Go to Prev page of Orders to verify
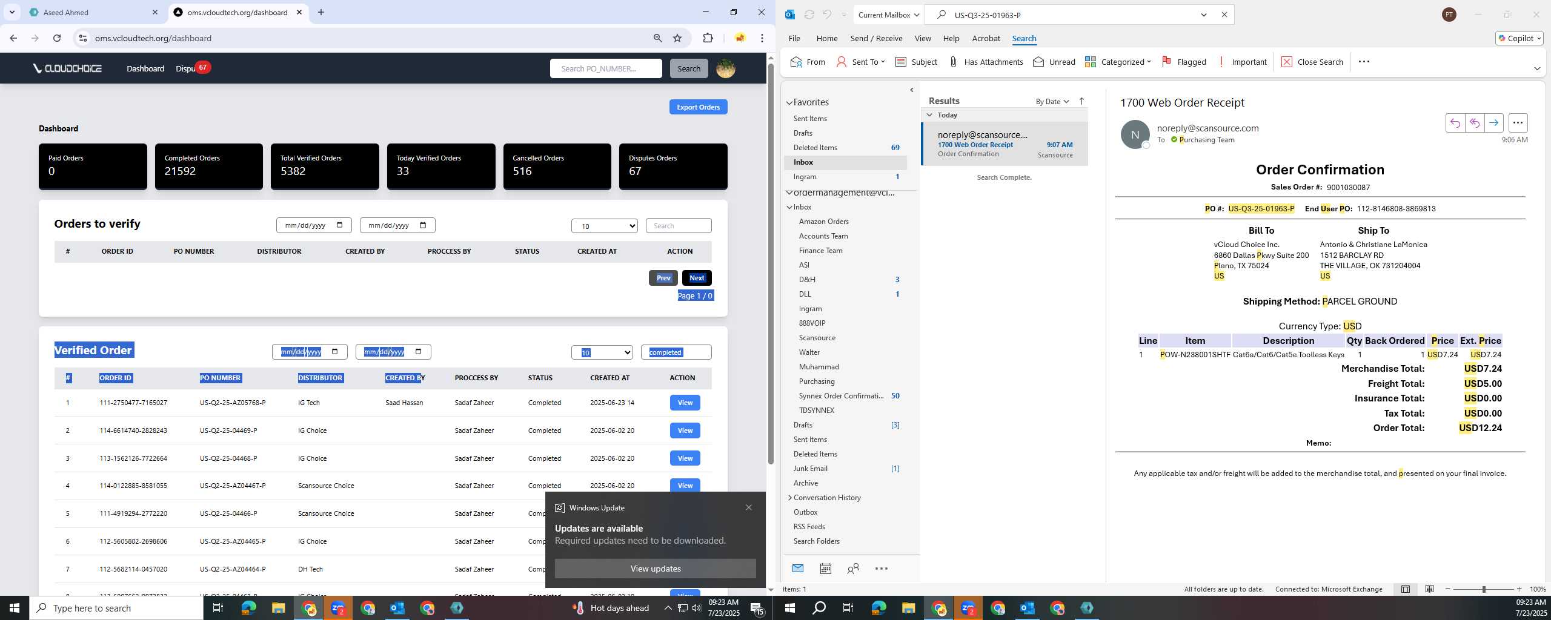 pyautogui.click(x=663, y=278)
